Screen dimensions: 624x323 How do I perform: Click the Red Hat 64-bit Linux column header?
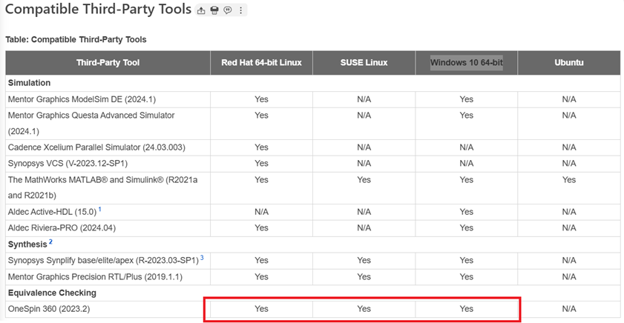pyautogui.click(x=261, y=63)
